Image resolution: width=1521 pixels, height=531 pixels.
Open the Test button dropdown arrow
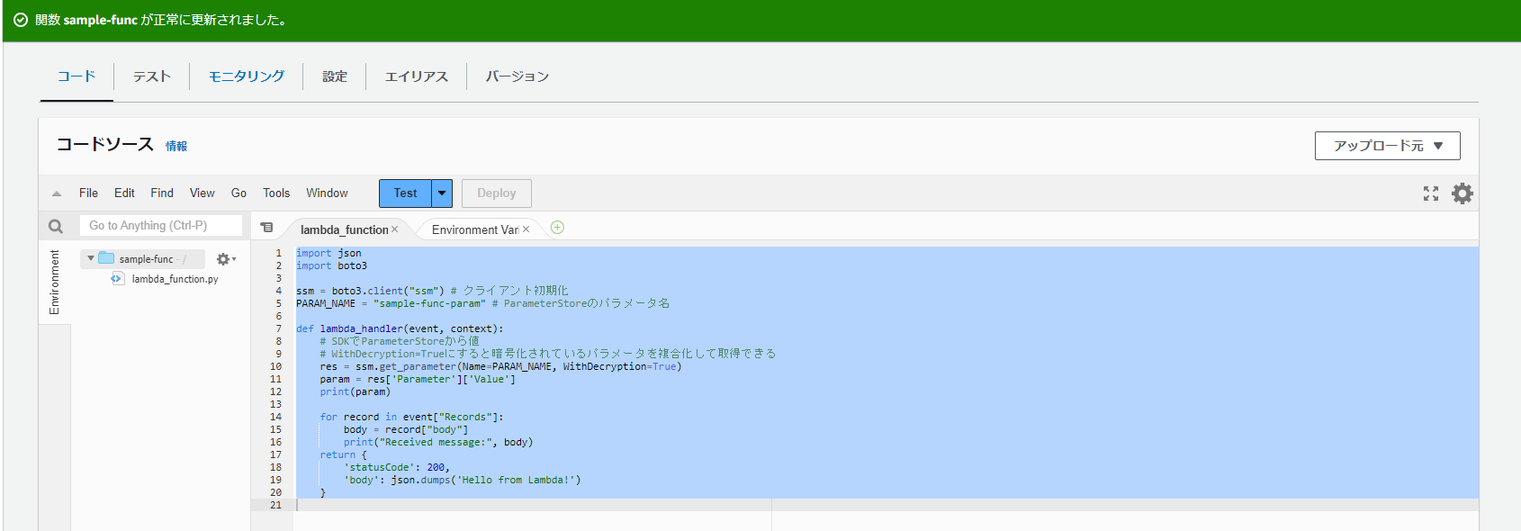[x=442, y=193]
